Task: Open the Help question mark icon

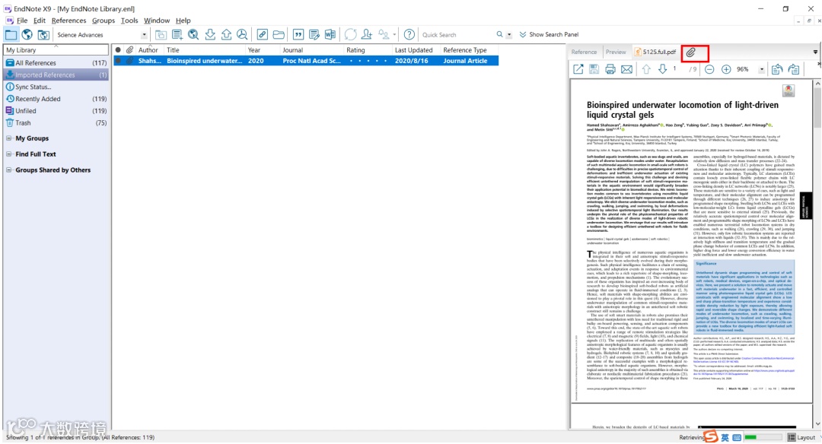Action: pyautogui.click(x=409, y=34)
